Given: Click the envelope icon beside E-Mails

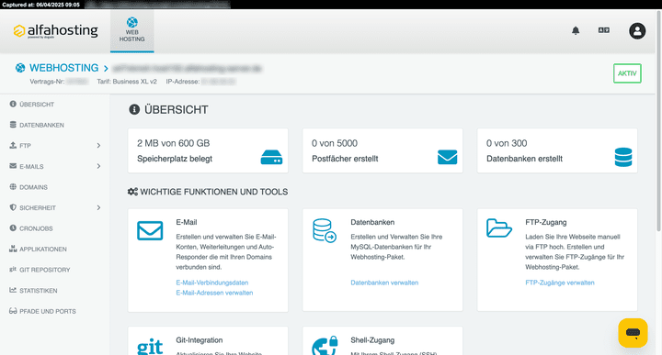Looking at the screenshot, I should 13,166.
